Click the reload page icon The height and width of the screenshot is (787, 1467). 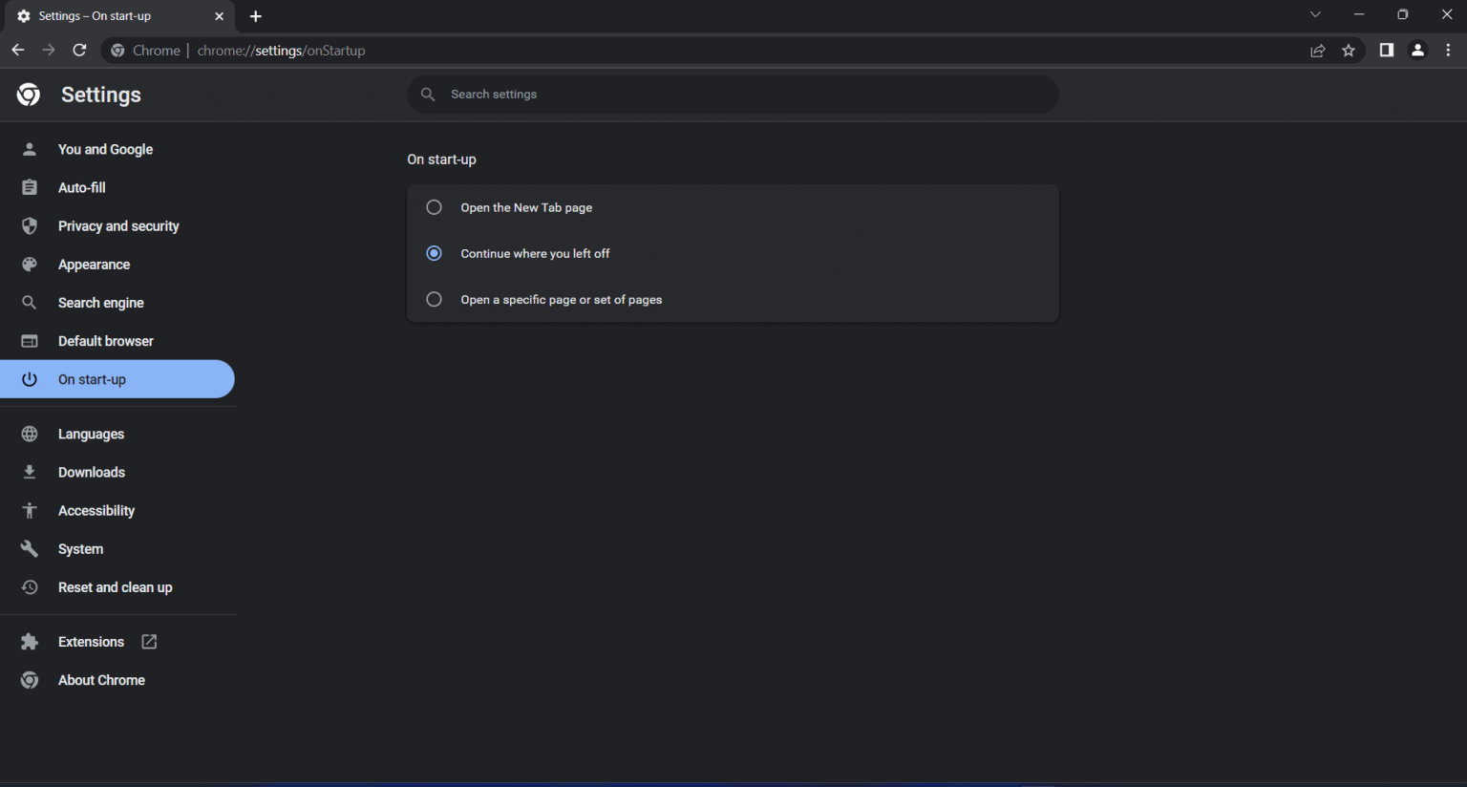pos(80,51)
